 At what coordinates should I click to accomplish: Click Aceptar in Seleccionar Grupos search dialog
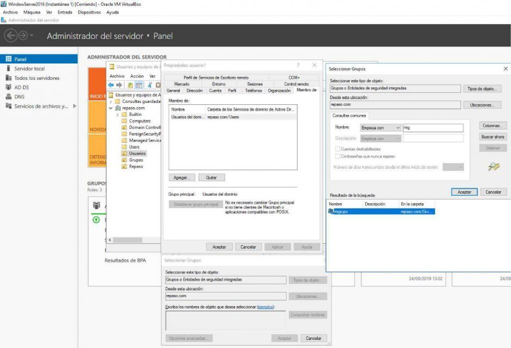click(x=464, y=192)
